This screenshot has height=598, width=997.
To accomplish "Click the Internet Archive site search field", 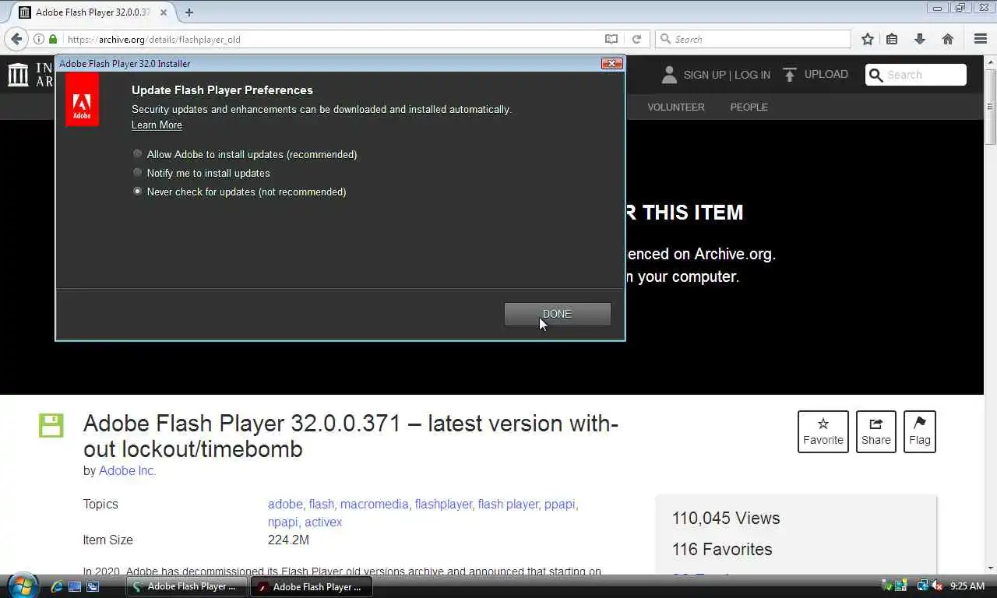I will point(916,75).
